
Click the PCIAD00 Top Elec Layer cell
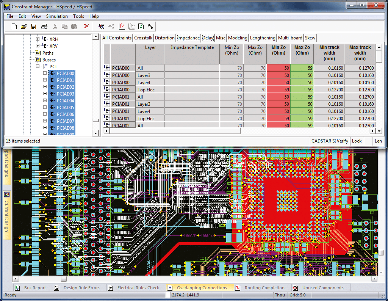tap(150, 89)
